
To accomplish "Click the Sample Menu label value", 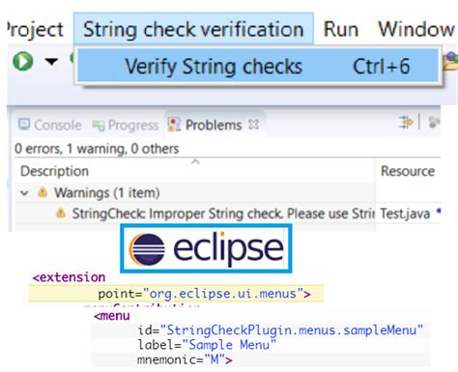I will point(229,345).
